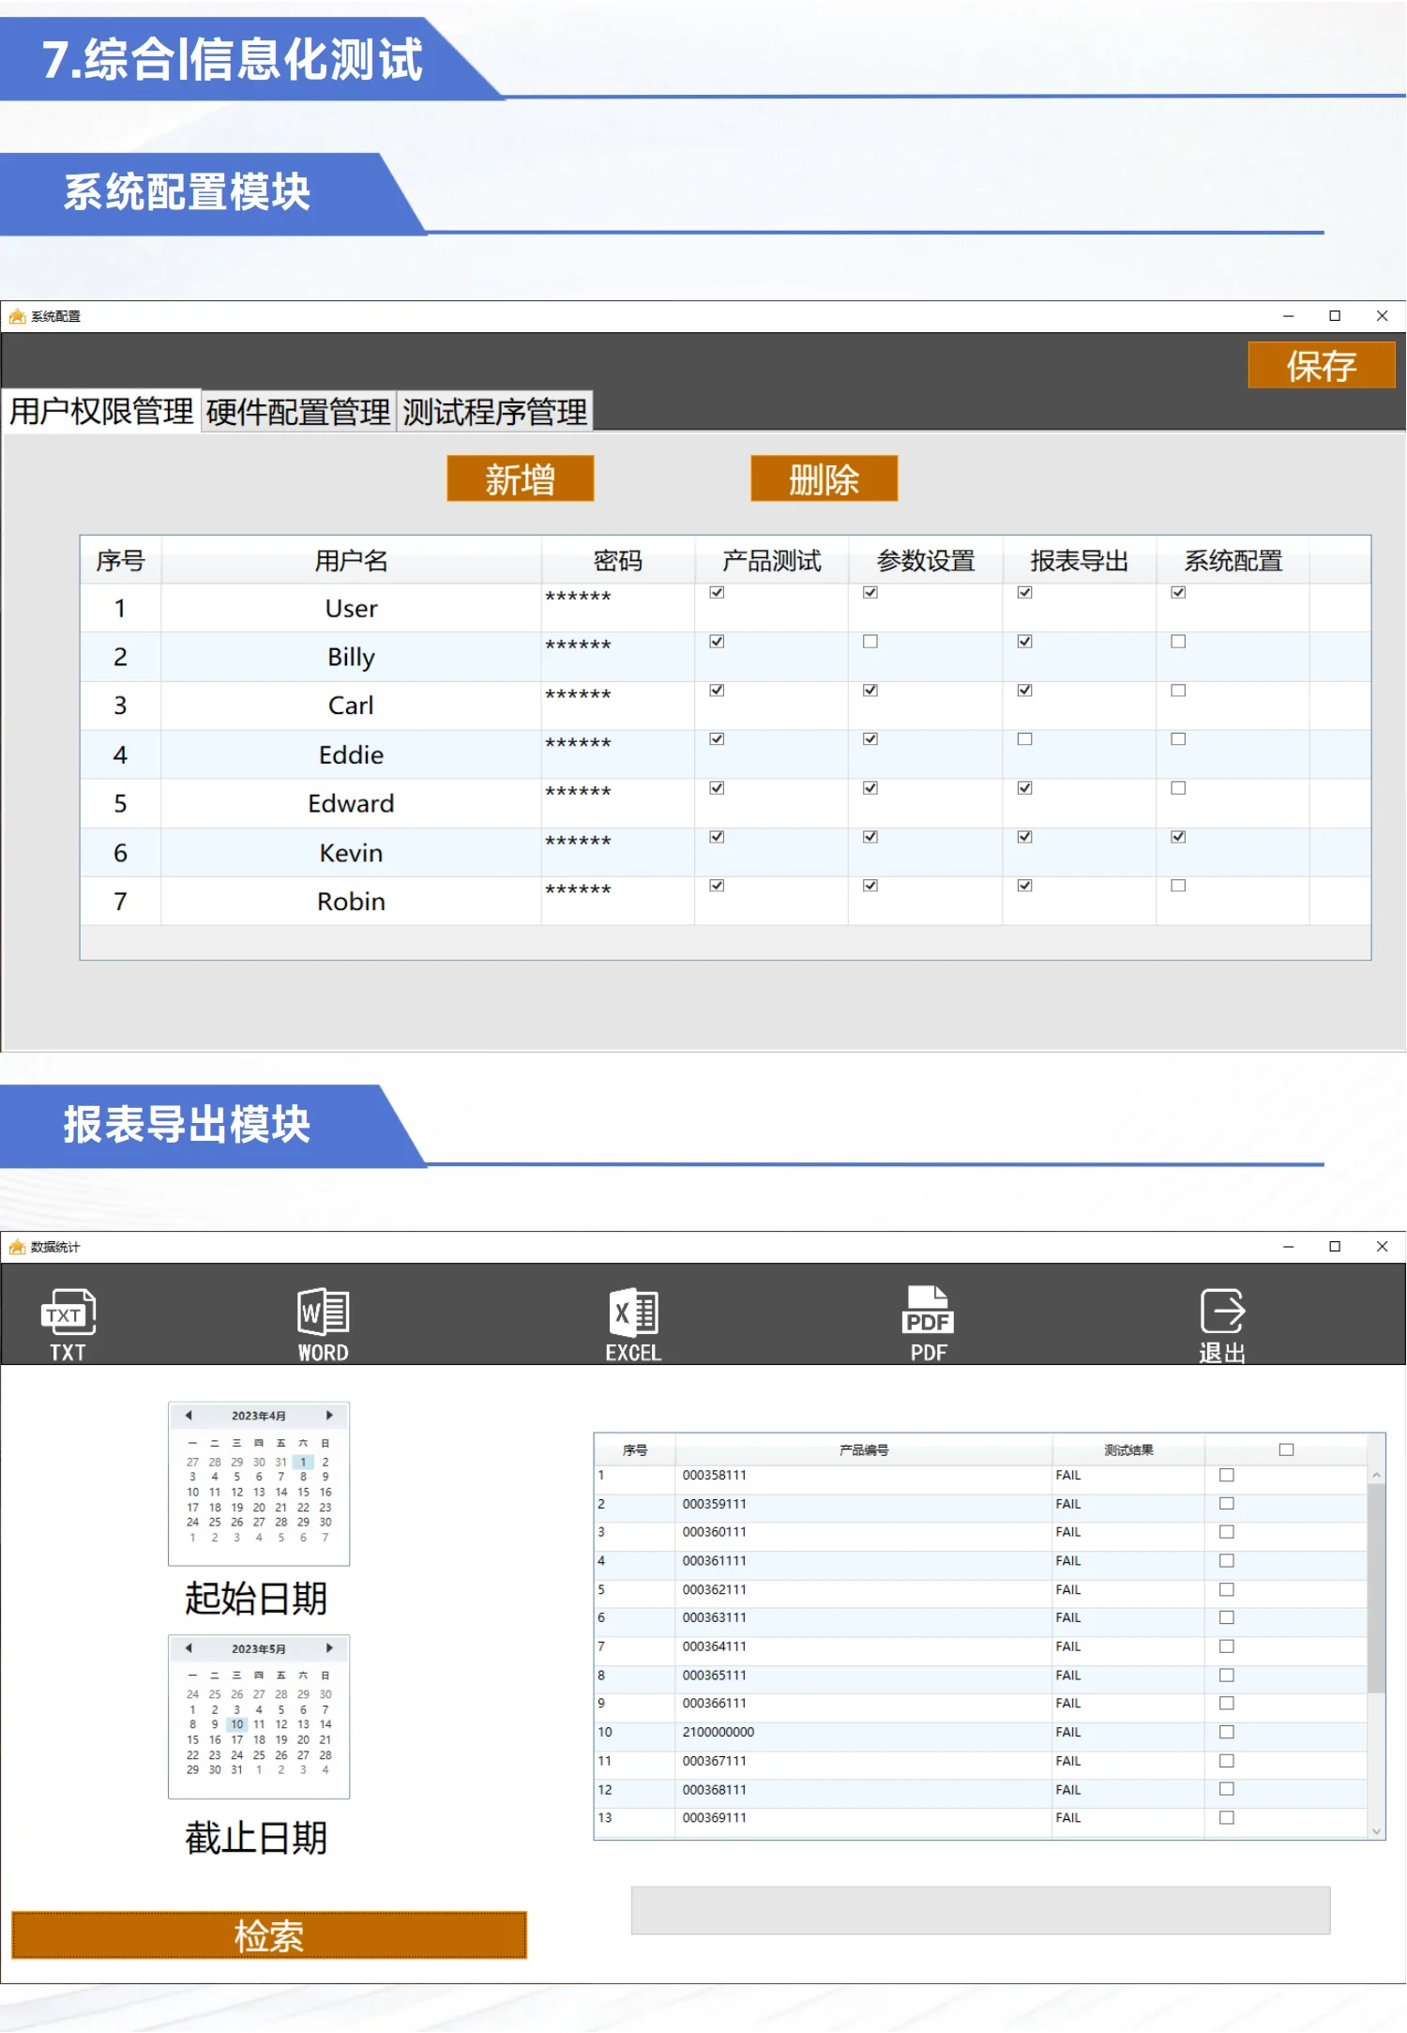The height and width of the screenshot is (2033, 1407).
Task: Click the 新增 button to add user
Action: (x=520, y=479)
